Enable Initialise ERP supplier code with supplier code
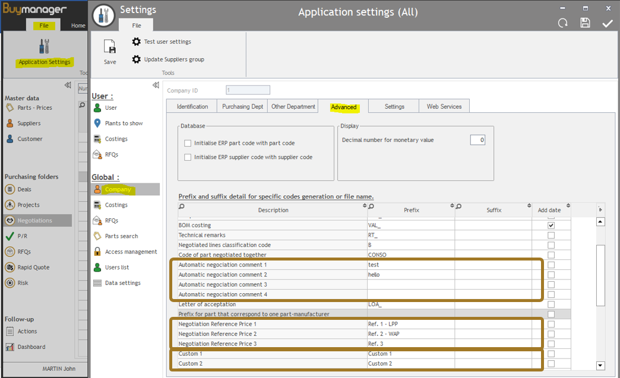The height and width of the screenshot is (378, 620). coord(188,157)
